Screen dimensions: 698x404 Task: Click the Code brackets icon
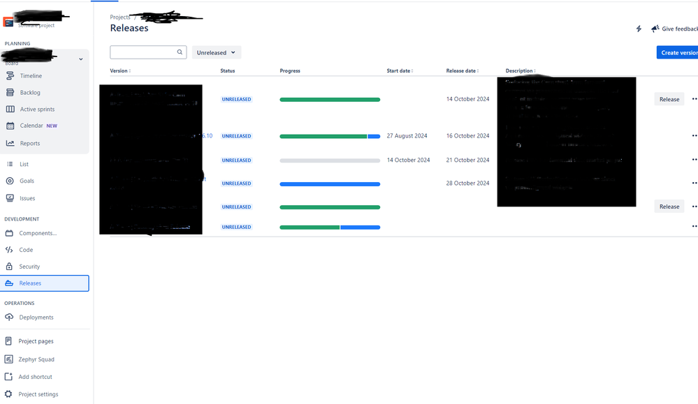click(9, 250)
